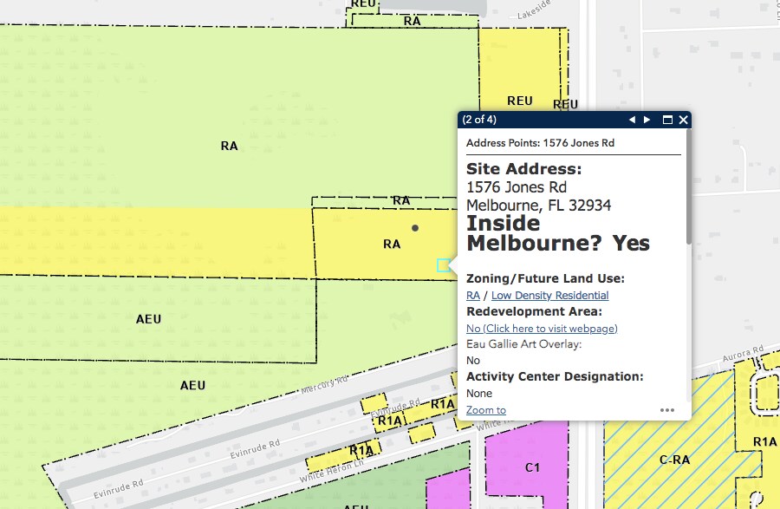The height and width of the screenshot is (509, 780).
Task: Select the AEU zoned parcel on the map
Action: [147, 319]
